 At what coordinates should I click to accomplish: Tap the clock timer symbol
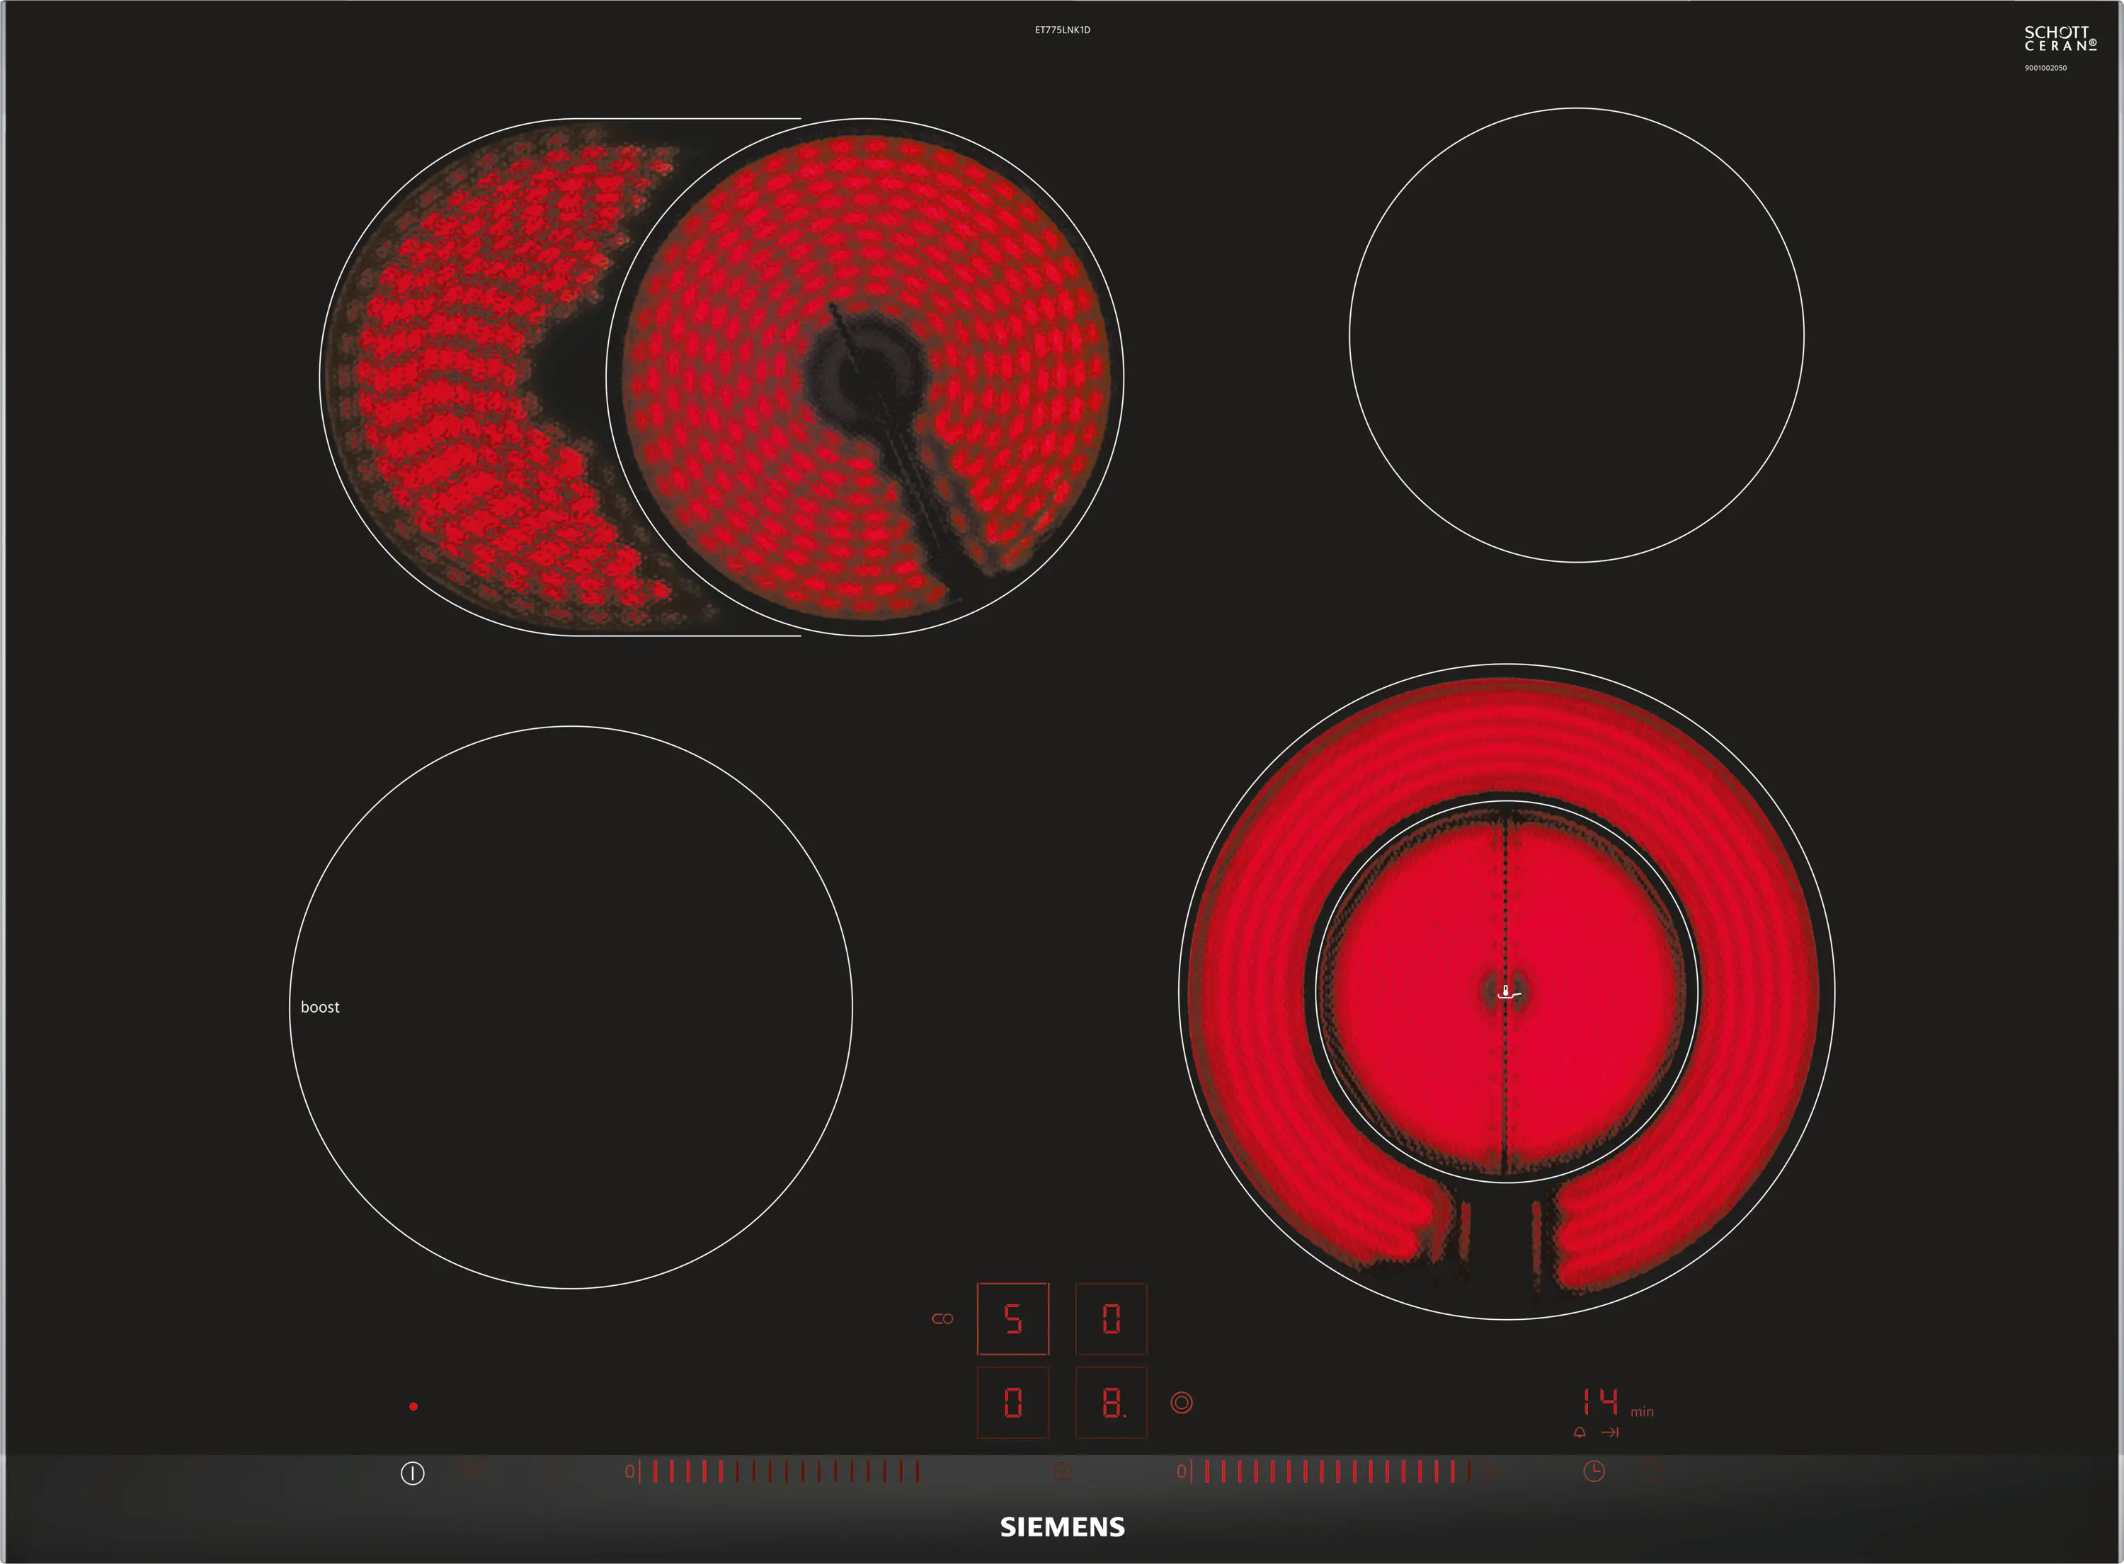[x=1594, y=1471]
